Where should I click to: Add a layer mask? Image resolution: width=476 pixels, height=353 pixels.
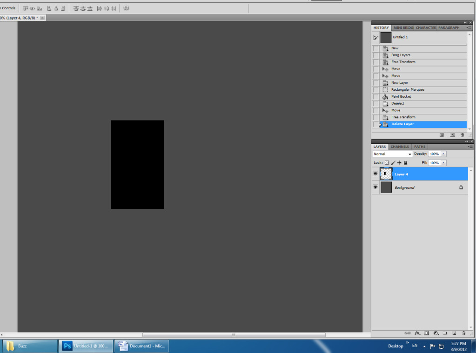[x=427, y=333]
